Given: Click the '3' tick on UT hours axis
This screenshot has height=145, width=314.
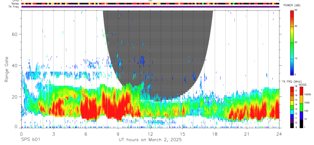Looking at the screenshot, I should (x=53, y=134).
